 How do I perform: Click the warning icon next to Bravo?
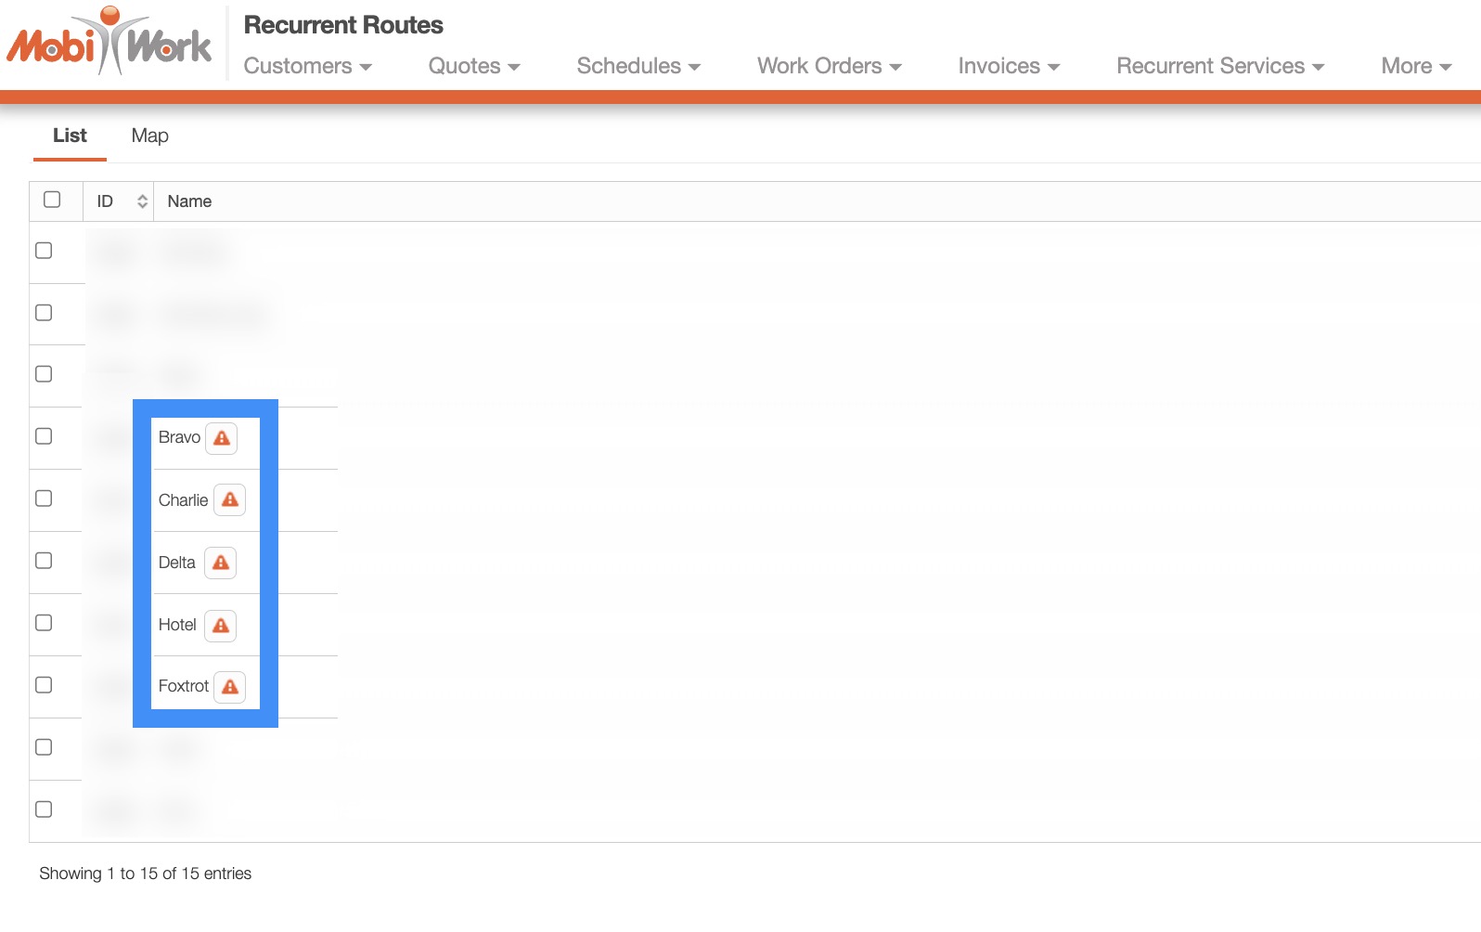[222, 438]
